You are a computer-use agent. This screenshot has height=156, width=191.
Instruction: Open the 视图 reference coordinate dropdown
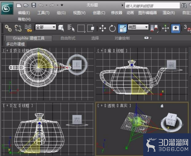coord(138,27)
